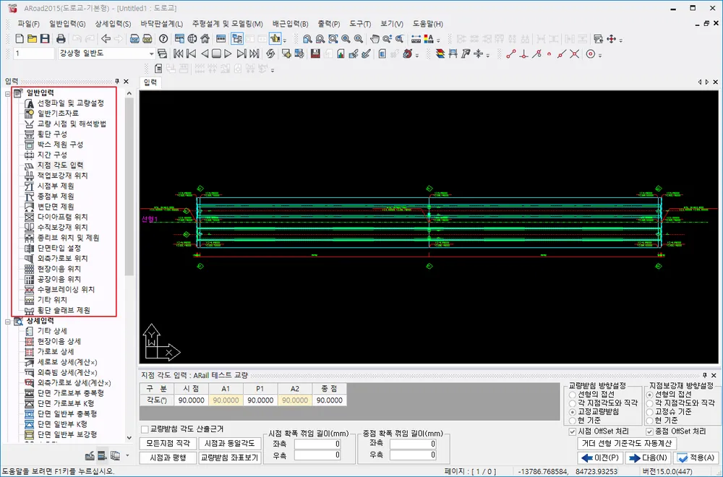Click the 적용(A) apply button

(696, 457)
